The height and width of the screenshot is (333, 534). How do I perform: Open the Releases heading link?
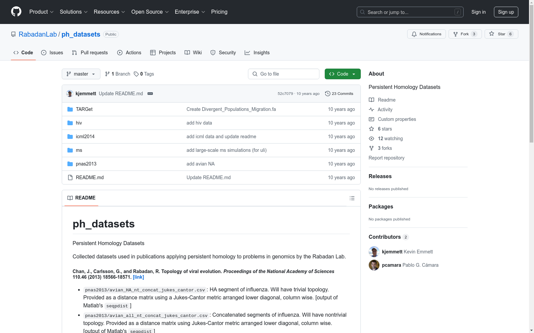click(380, 176)
